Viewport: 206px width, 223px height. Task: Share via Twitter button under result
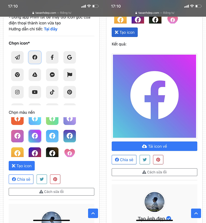point(145,160)
